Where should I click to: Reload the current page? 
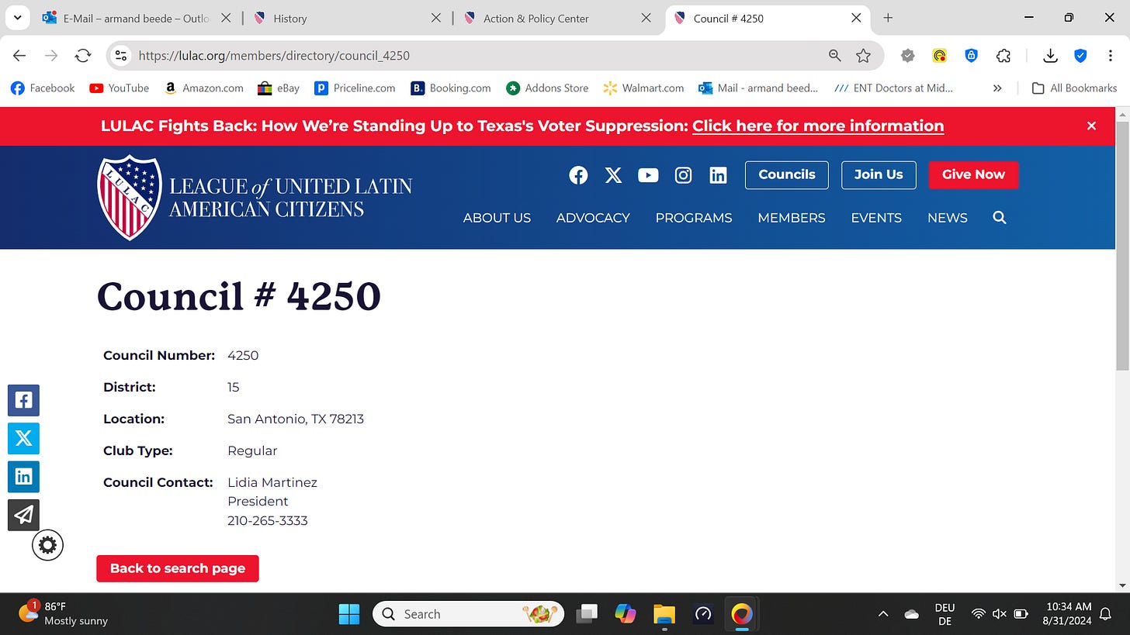[83, 55]
